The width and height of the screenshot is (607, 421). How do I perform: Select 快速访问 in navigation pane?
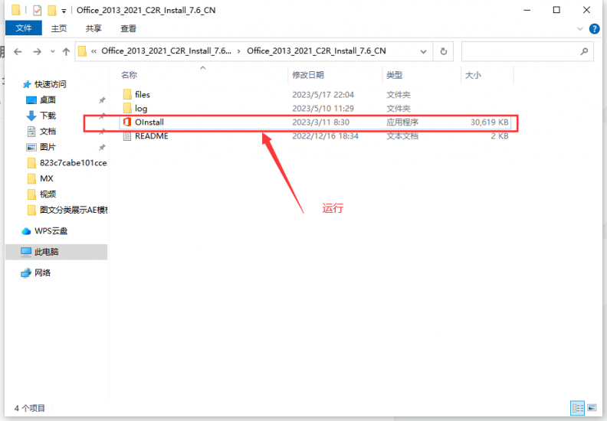click(x=51, y=84)
